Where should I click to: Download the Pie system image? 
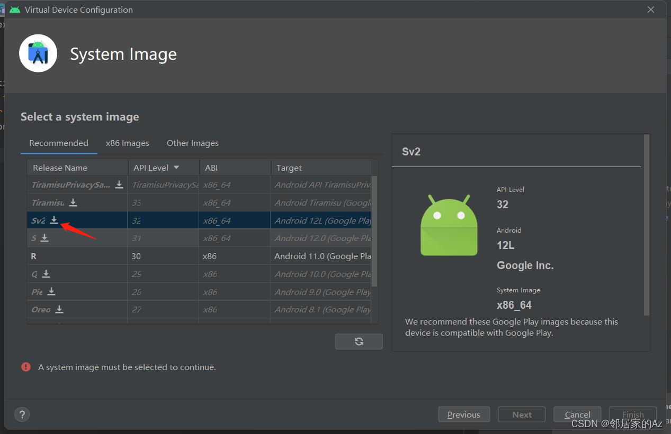(x=51, y=291)
